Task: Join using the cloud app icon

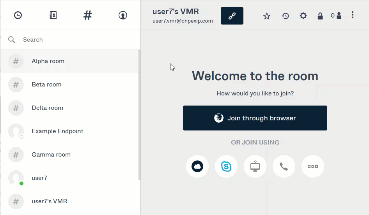Action: tap(197, 166)
